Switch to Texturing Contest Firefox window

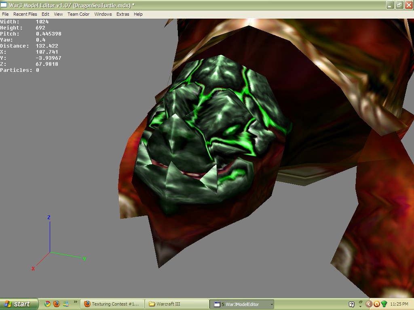tap(112, 304)
